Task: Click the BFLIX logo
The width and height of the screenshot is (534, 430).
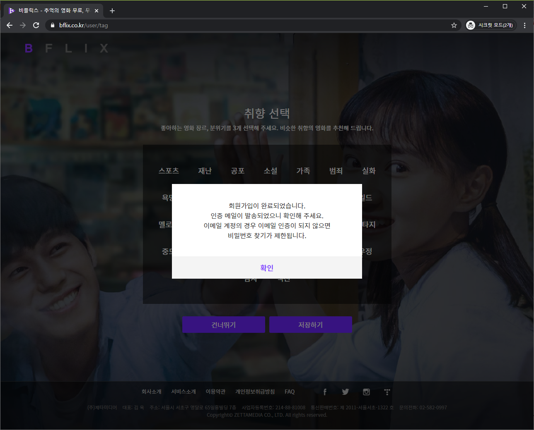Action: [66, 48]
